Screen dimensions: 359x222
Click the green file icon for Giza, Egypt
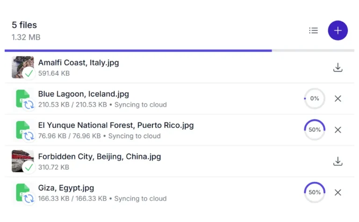22,192
